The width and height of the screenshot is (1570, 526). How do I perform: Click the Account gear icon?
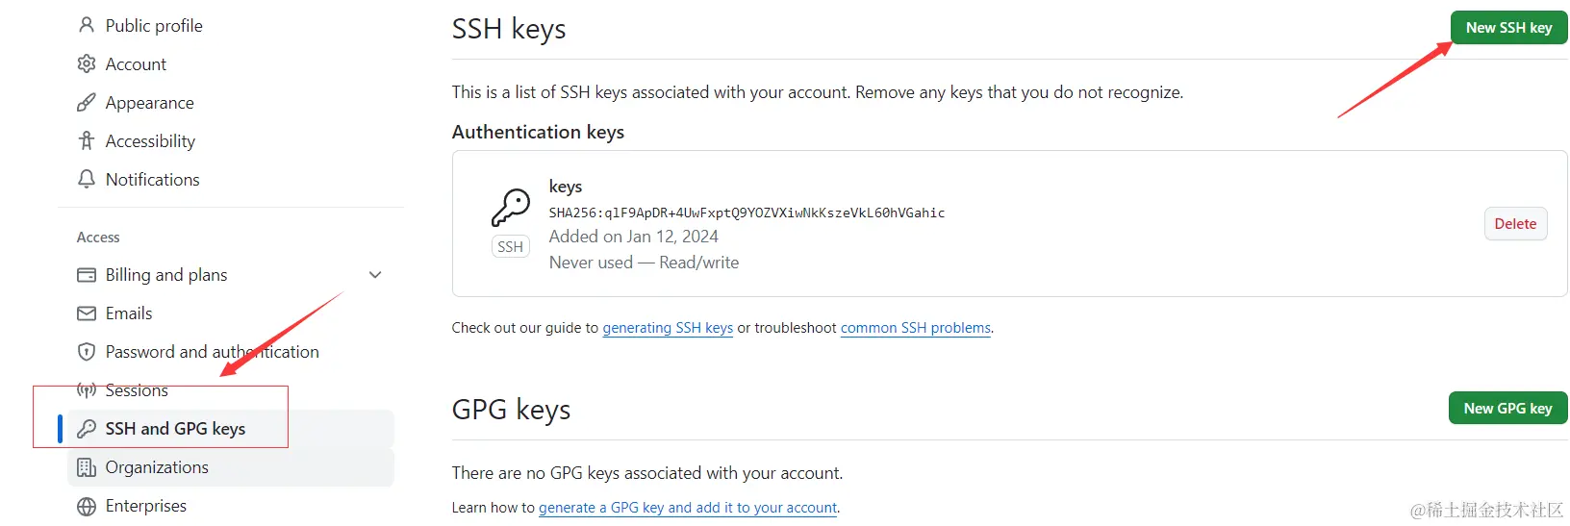click(x=87, y=63)
